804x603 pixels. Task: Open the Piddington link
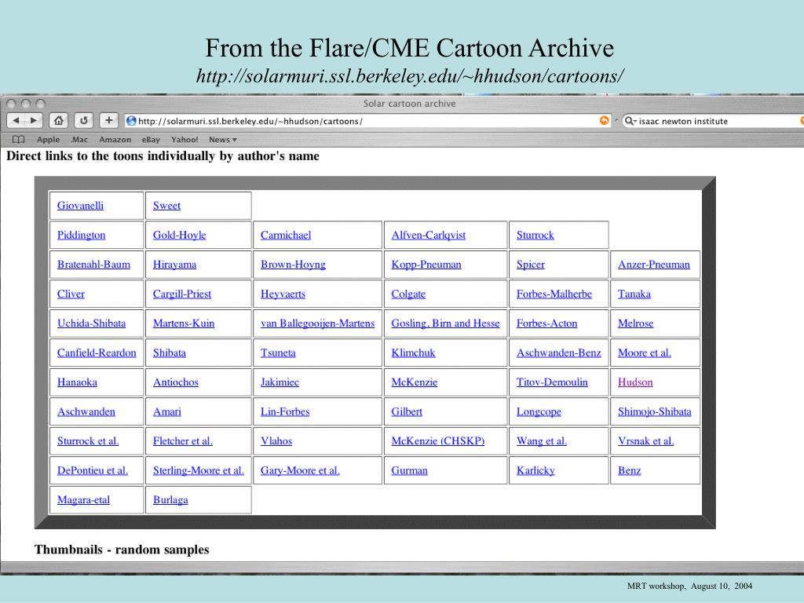pyautogui.click(x=81, y=236)
